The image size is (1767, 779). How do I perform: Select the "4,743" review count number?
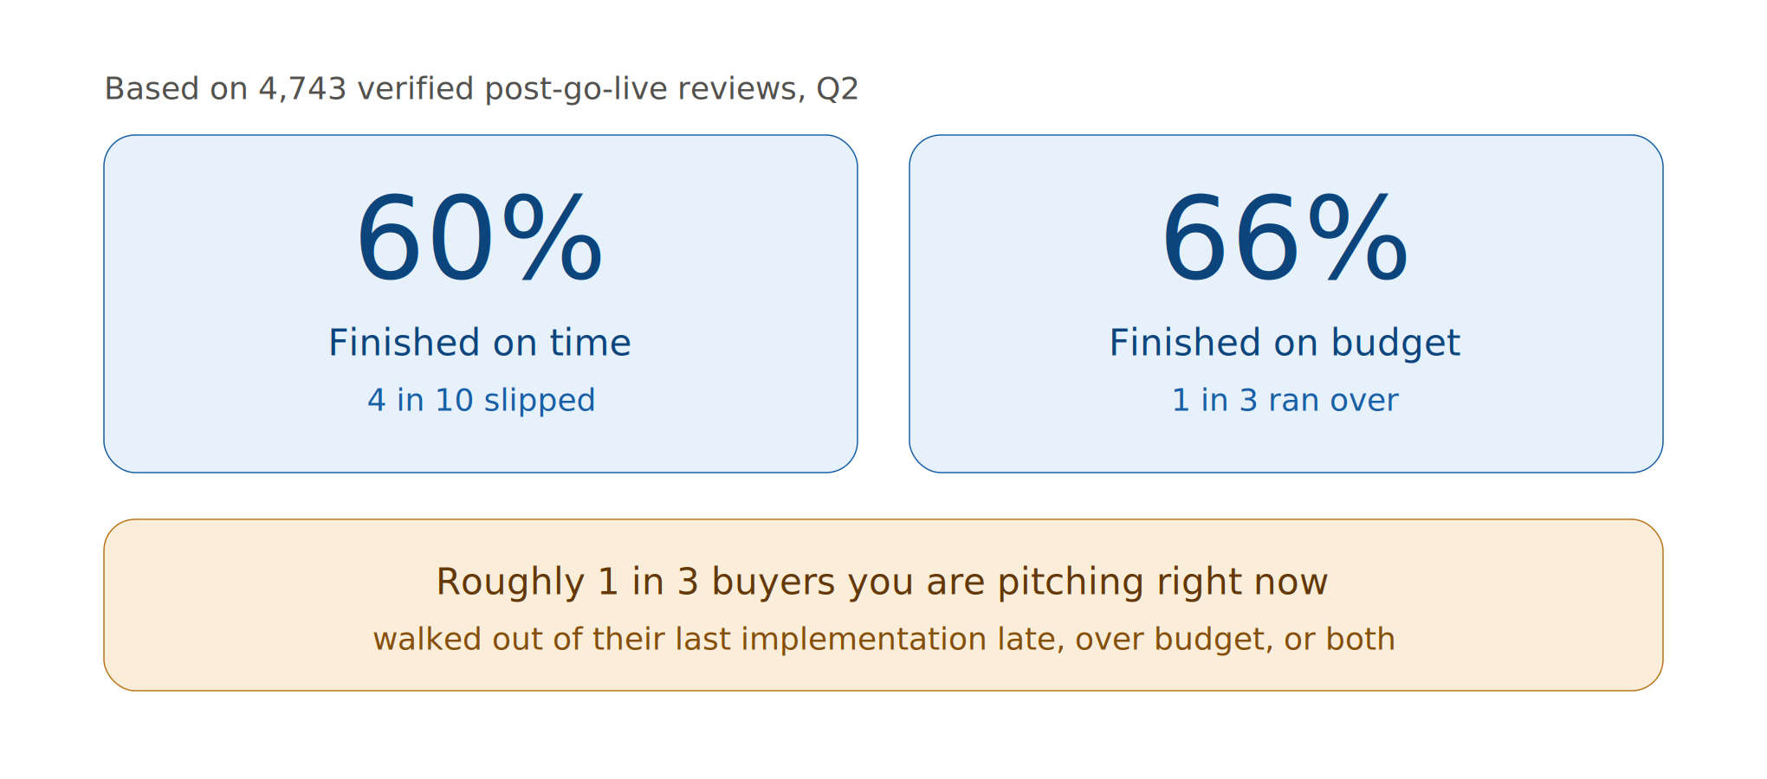[302, 89]
